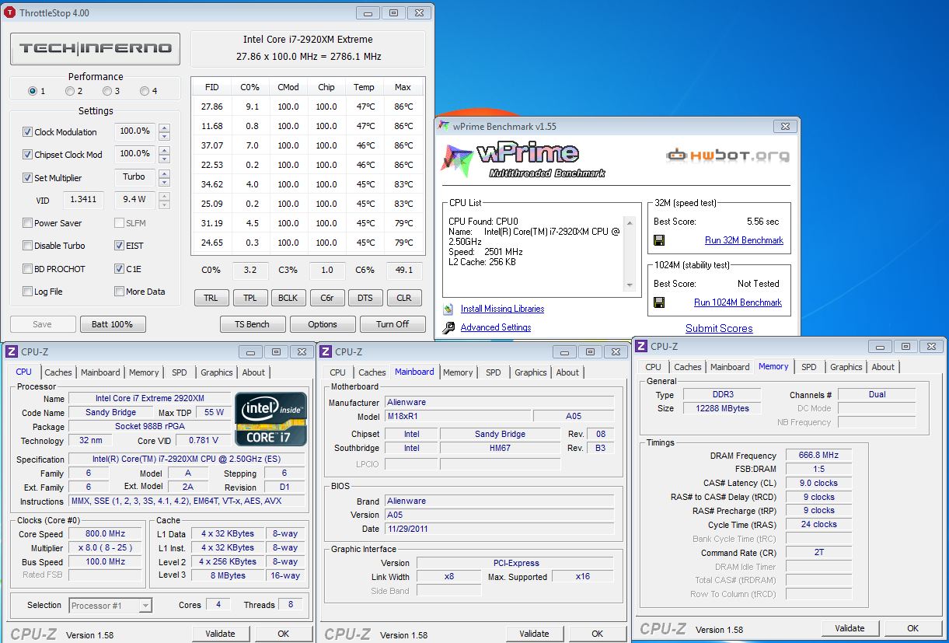
Task: Click the VID value field showing 1.3411
Action: coord(84,200)
